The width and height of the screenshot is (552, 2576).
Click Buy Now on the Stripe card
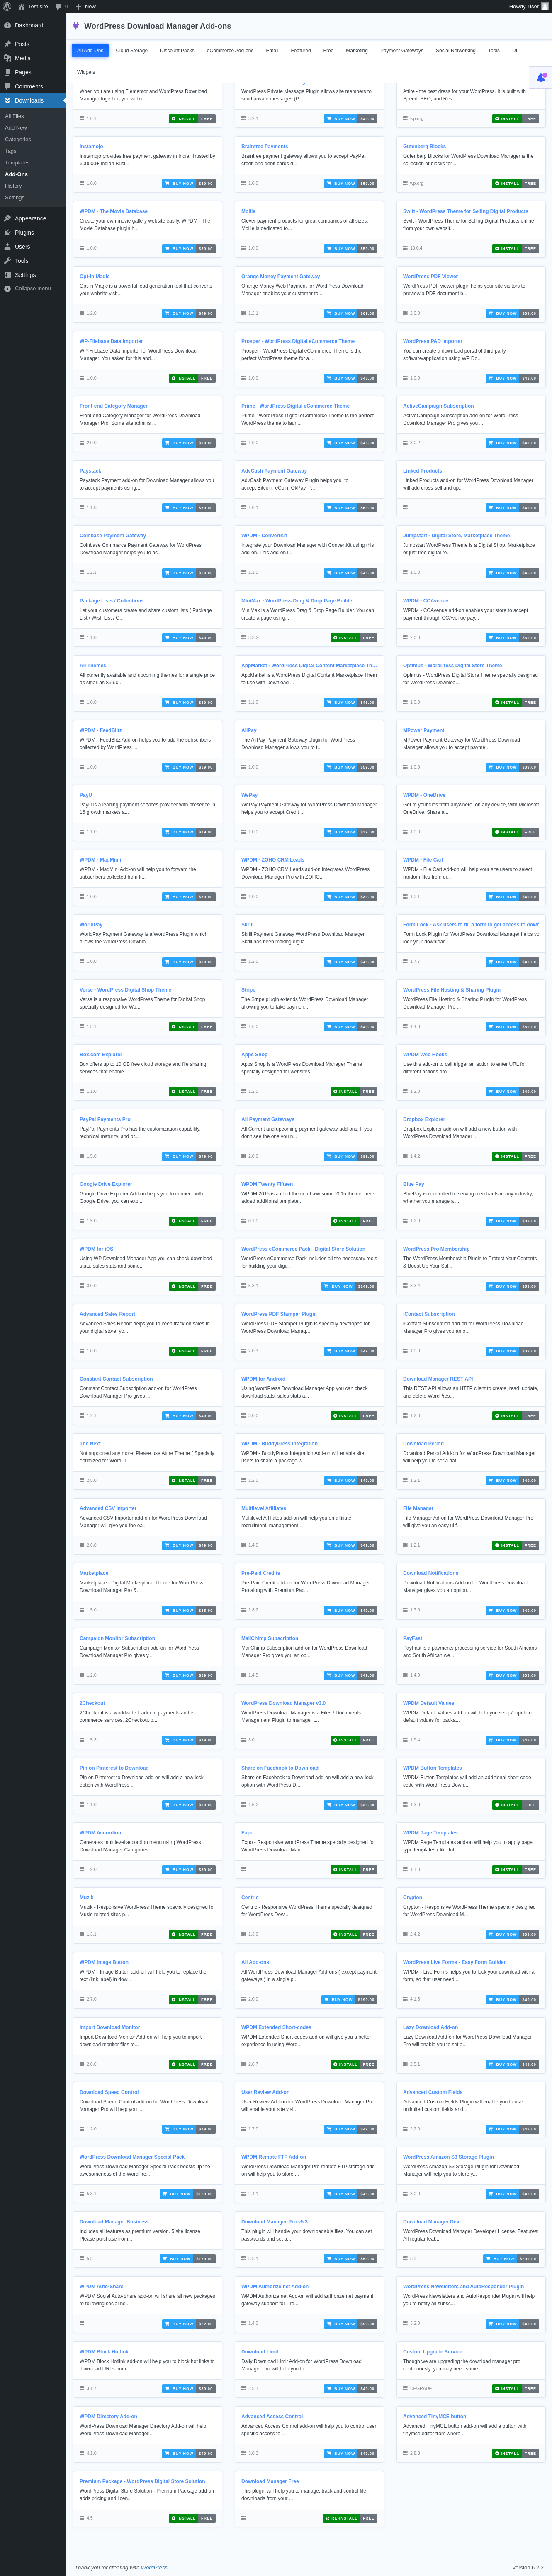tap(350, 1027)
